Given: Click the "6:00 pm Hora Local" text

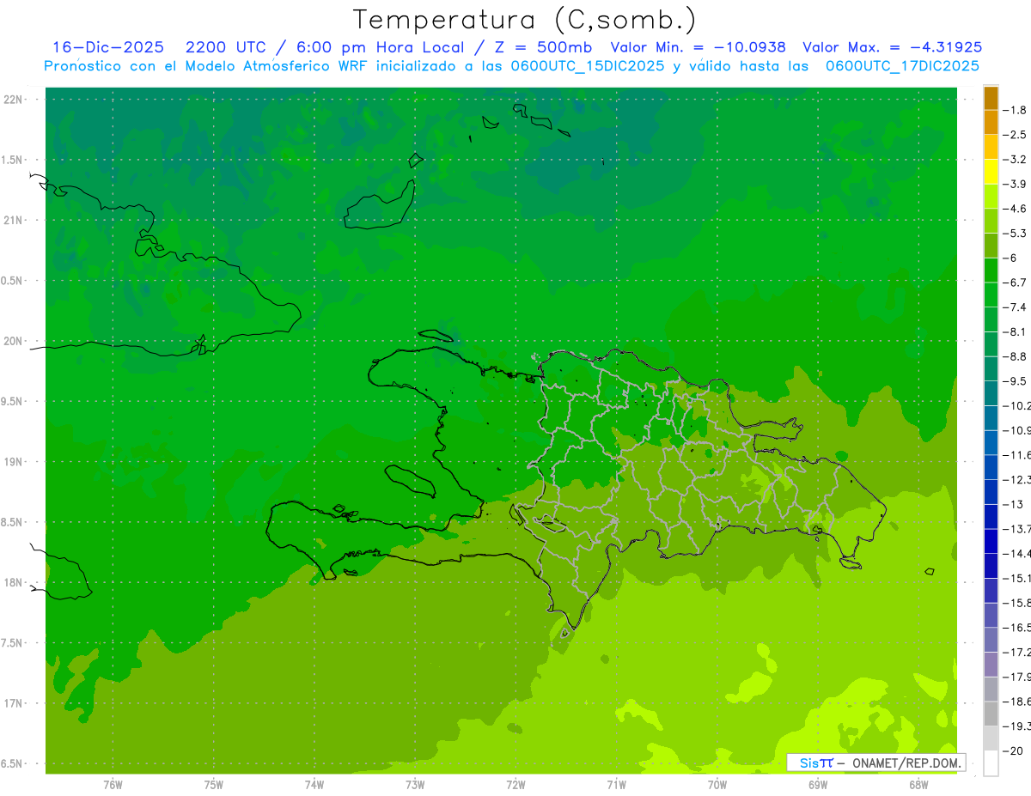Looking at the screenshot, I should (382, 47).
